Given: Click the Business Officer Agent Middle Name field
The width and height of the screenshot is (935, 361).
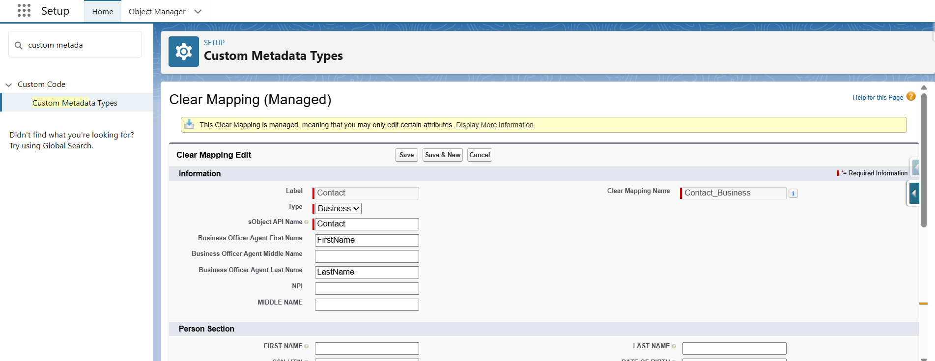Looking at the screenshot, I should click(367, 256).
